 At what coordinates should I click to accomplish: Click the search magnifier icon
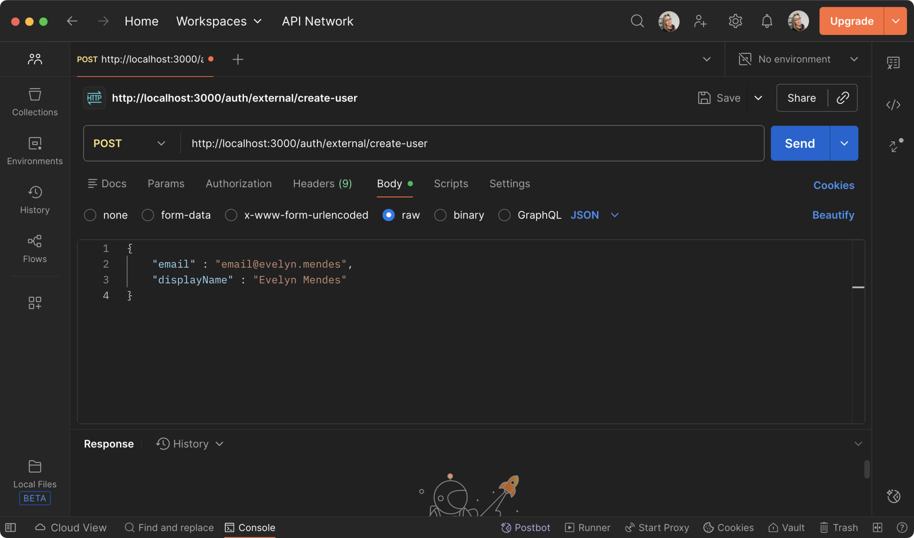click(637, 21)
